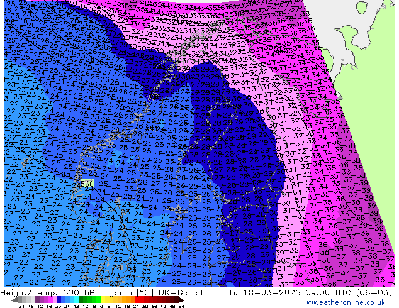
Task: Click the '54' label at the scale's right end
Action: click(x=181, y=306)
